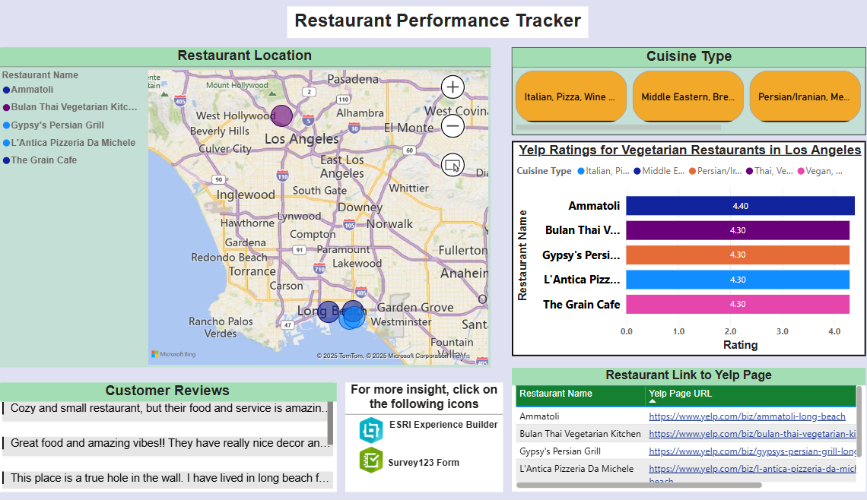The width and height of the screenshot is (867, 500).
Task: Select the Persian/Iranian cuisine card
Action: point(805,97)
